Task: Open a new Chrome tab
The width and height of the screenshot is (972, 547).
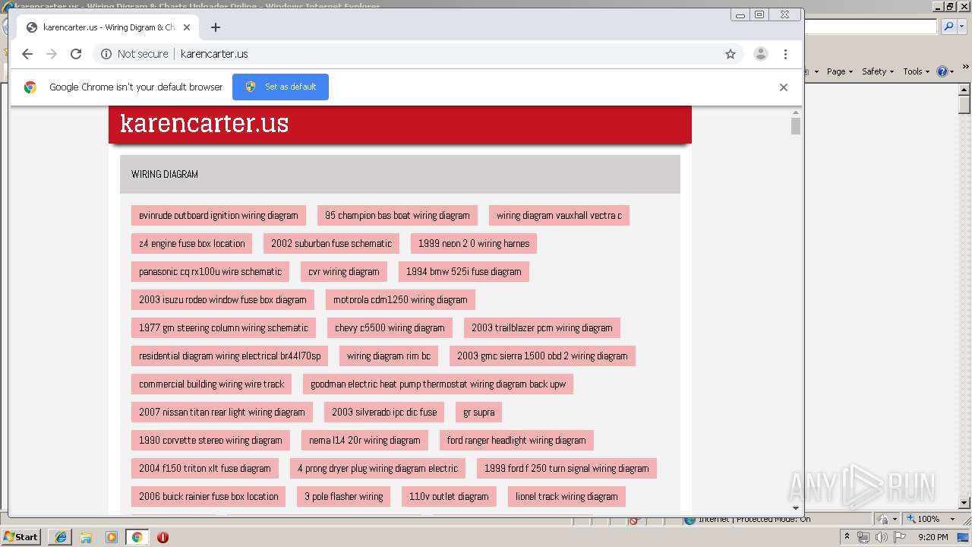Action: [216, 27]
